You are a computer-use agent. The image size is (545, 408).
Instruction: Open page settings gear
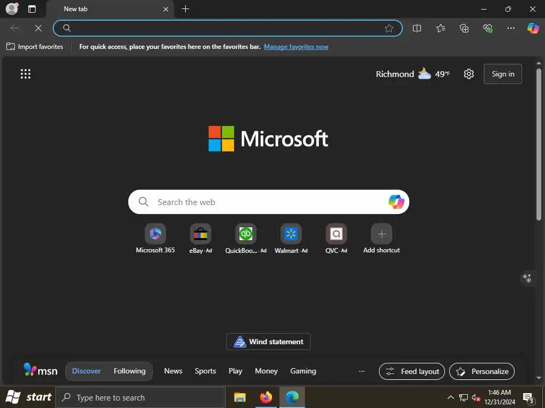pyautogui.click(x=469, y=74)
